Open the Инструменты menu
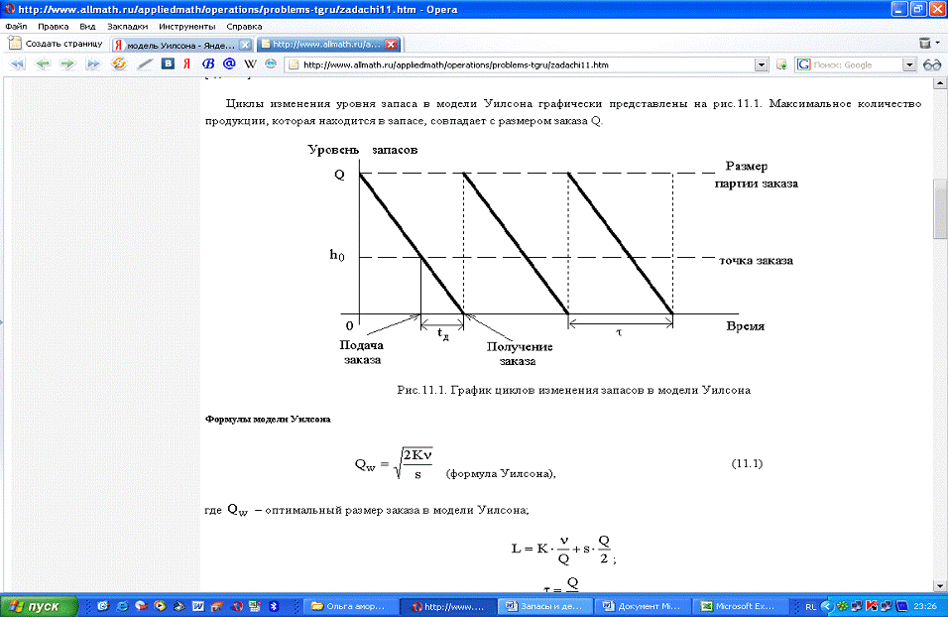 point(186,27)
